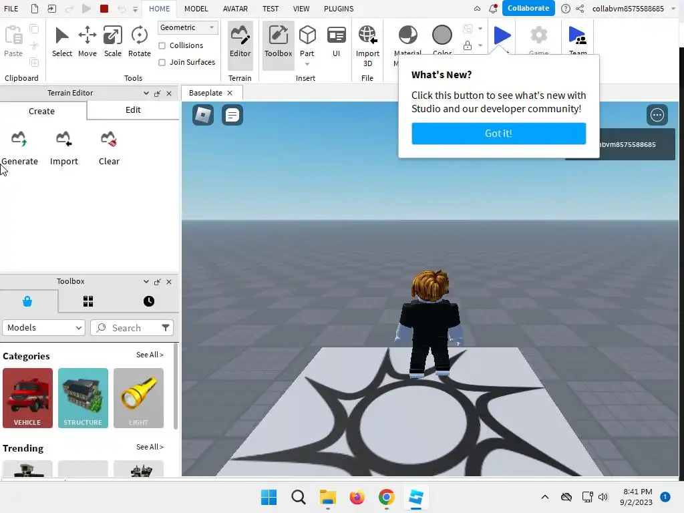Switch to TEST ribbon tab
This screenshot has width=684, height=513.
coord(271,9)
